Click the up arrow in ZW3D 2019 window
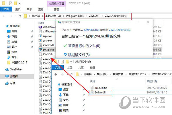172x115 pixels. pyautogui.click(x=20, y=16)
